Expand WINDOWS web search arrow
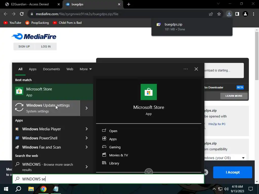 point(87,167)
